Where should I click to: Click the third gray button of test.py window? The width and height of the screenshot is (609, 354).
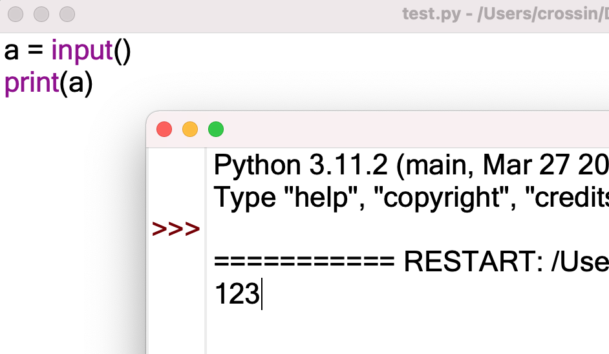click(67, 14)
